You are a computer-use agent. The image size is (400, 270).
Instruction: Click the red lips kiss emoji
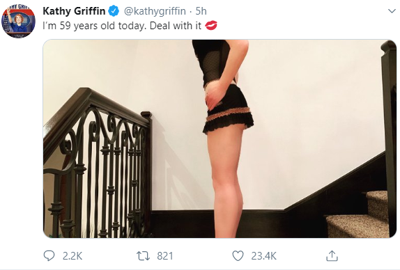click(x=211, y=26)
